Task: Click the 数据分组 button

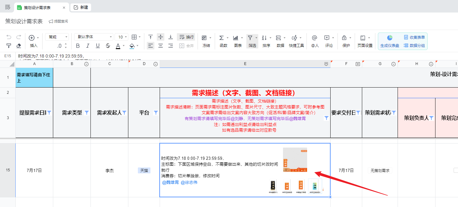Action: pos(414,45)
